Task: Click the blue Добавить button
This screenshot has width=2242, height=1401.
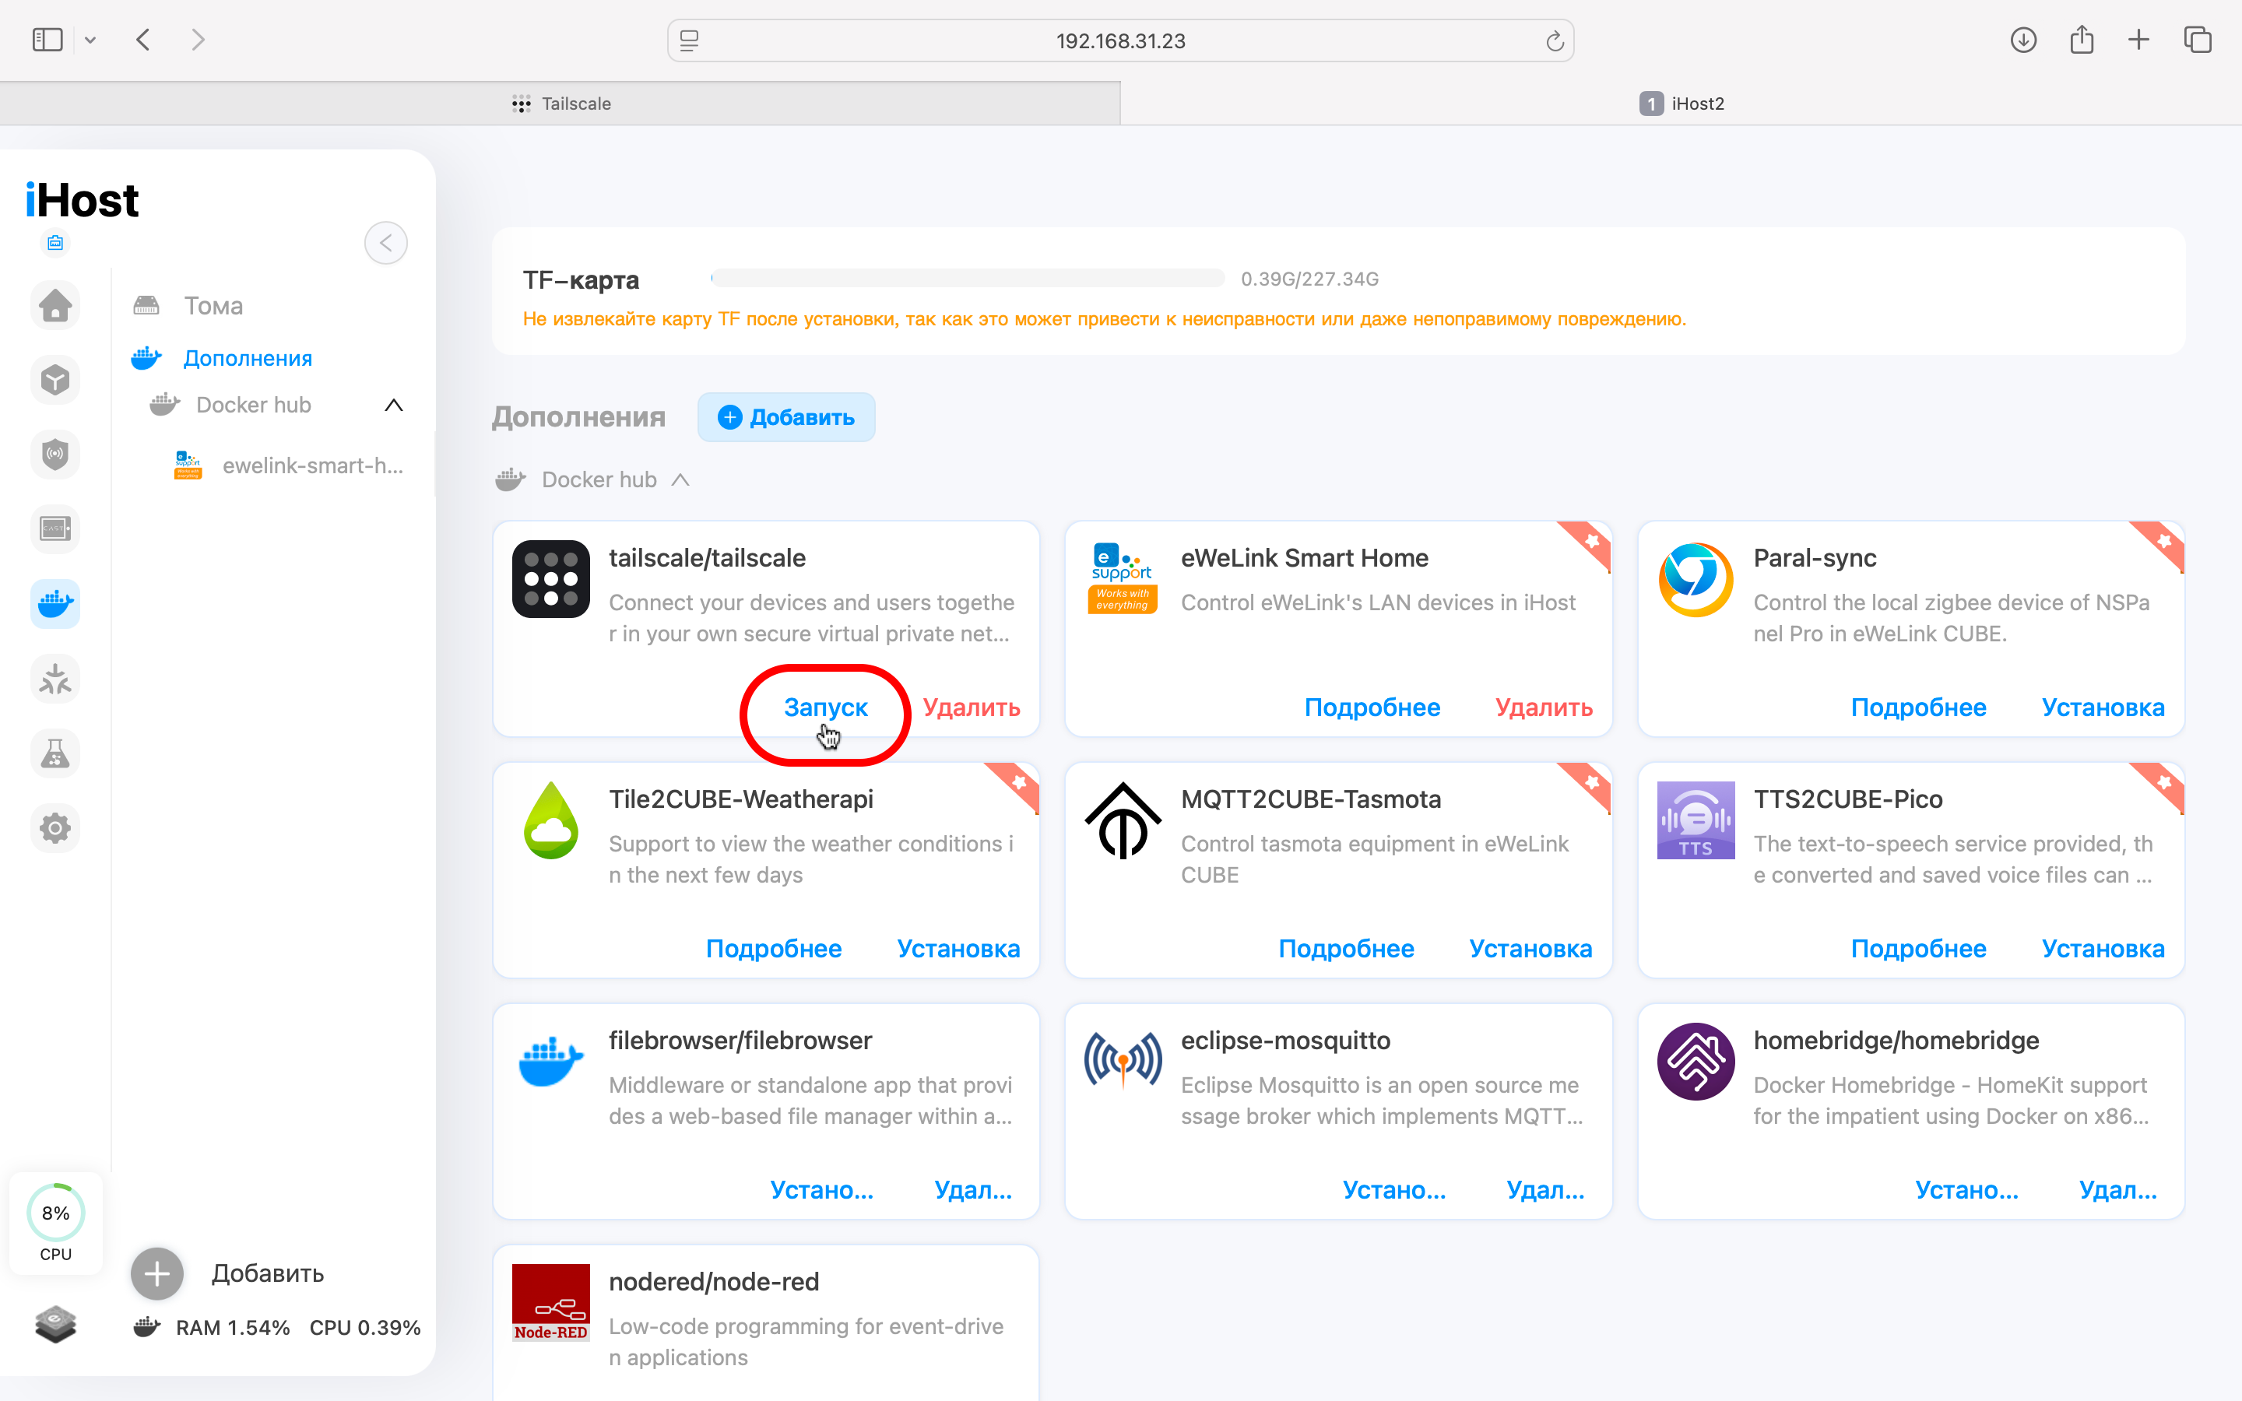Action: 786,417
